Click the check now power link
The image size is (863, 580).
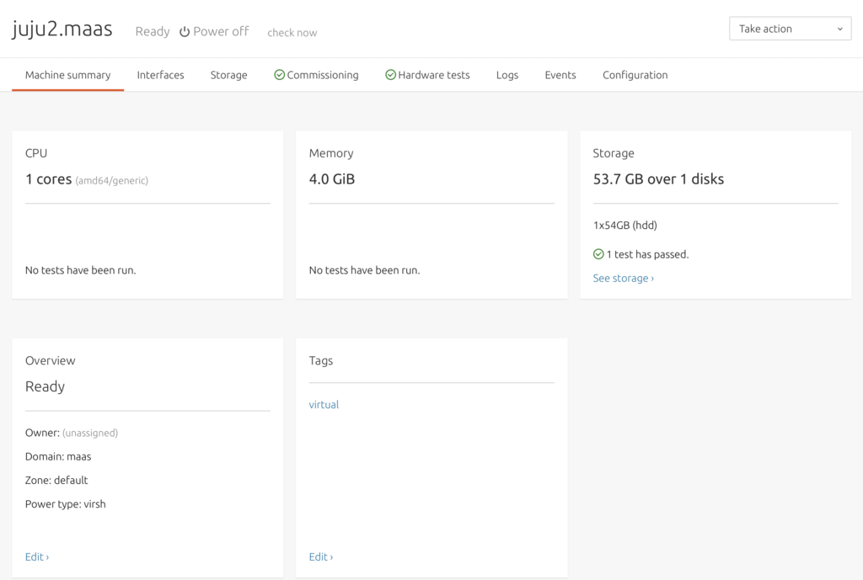(292, 33)
